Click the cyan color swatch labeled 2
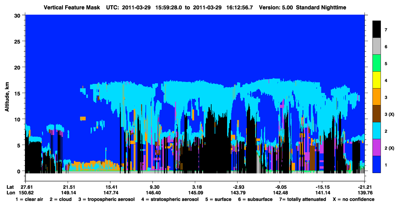This screenshot has height=208, width=405. [377, 131]
